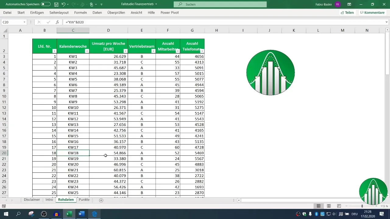Switch to Normal view in status bar
Viewport: 390px width, 219px height.
click(x=318, y=206)
